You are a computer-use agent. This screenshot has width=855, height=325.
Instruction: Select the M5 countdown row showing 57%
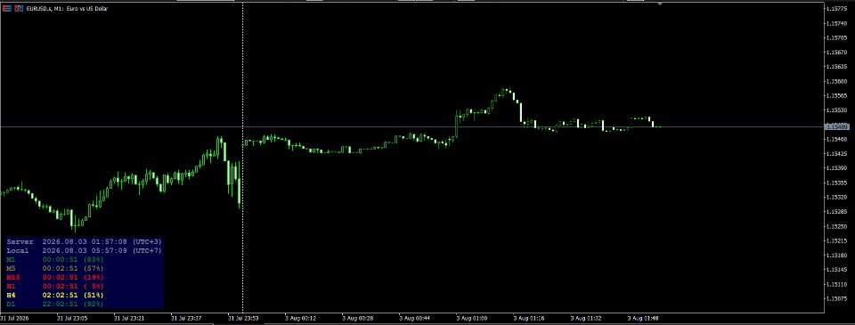54,268
